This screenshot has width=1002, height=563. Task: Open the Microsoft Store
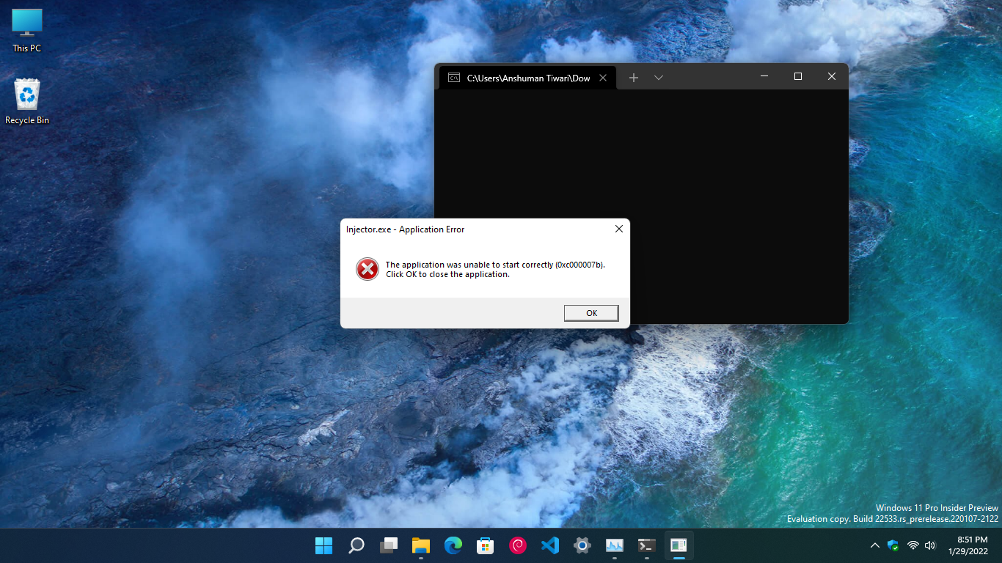pos(485,545)
